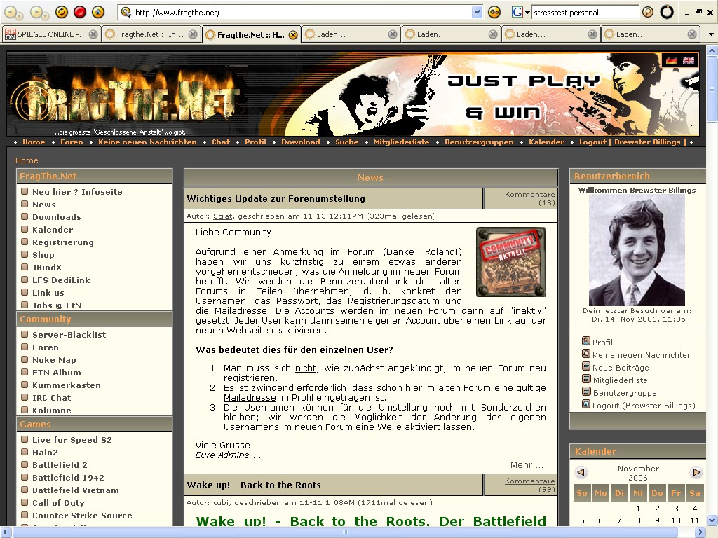The width and height of the screenshot is (718, 538).
Task: Click the red stop loading button
Action: 80,12
